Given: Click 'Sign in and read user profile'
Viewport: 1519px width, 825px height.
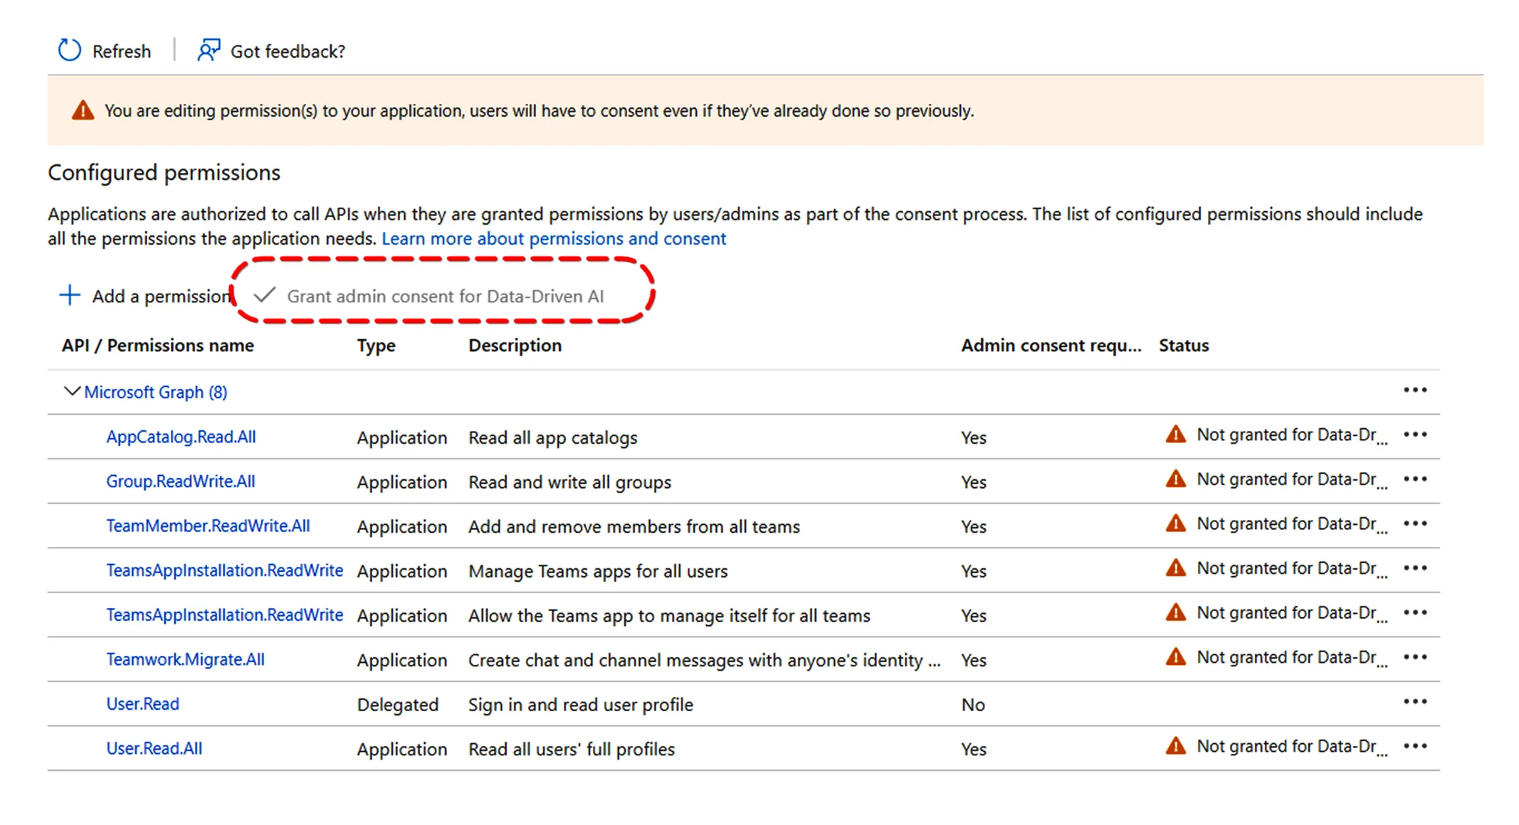Looking at the screenshot, I should coord(580,705).
